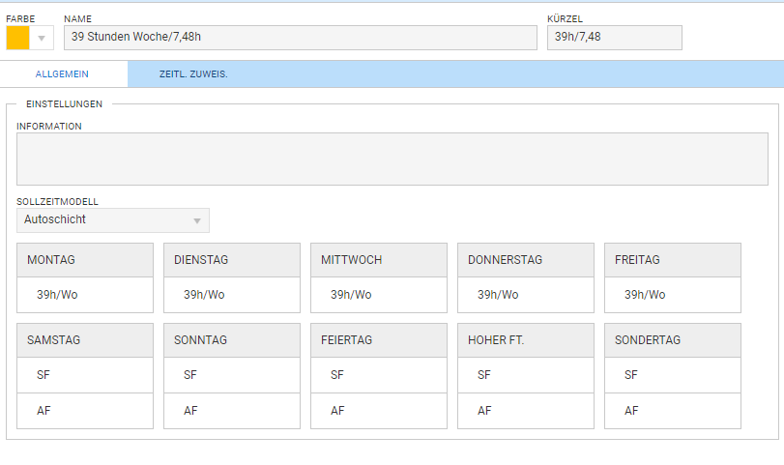Open the Farbe color dropdown arrow
The image size is (784, 465).
42,38
